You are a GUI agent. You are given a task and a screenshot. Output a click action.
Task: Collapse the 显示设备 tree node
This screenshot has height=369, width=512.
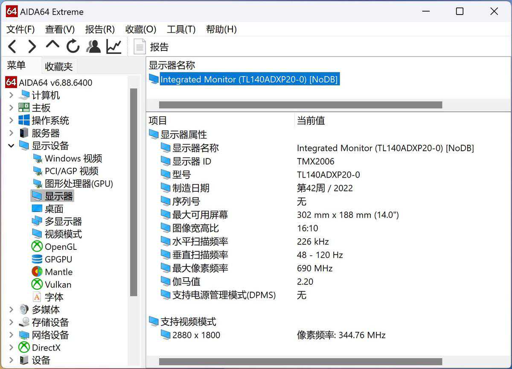coord(11,146)
